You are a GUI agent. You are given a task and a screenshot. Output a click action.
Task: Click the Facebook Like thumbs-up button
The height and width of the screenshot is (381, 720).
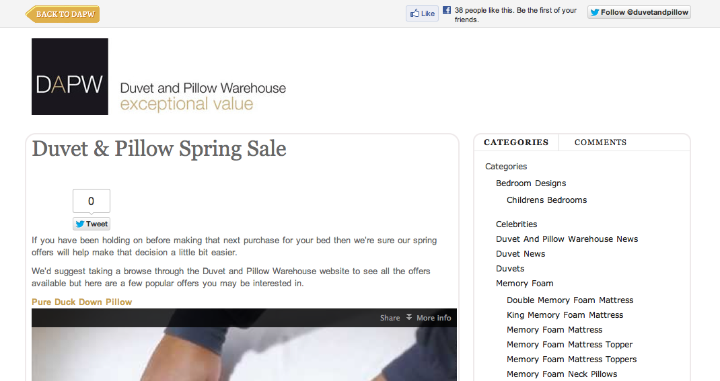pyautogui.click(x=422, y=13)
